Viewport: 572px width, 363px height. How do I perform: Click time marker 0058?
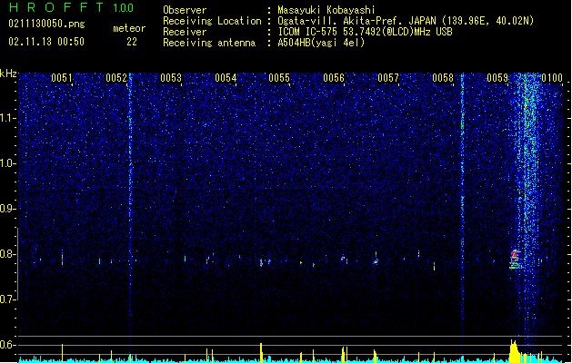click(443, 78)
